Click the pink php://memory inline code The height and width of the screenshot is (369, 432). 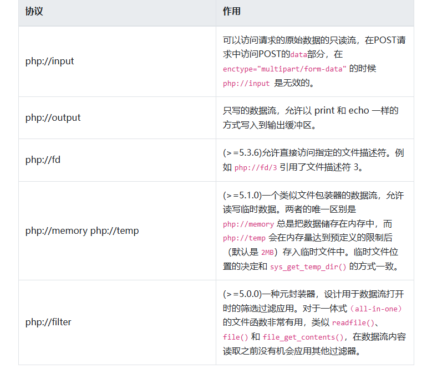tap(248, 224)
